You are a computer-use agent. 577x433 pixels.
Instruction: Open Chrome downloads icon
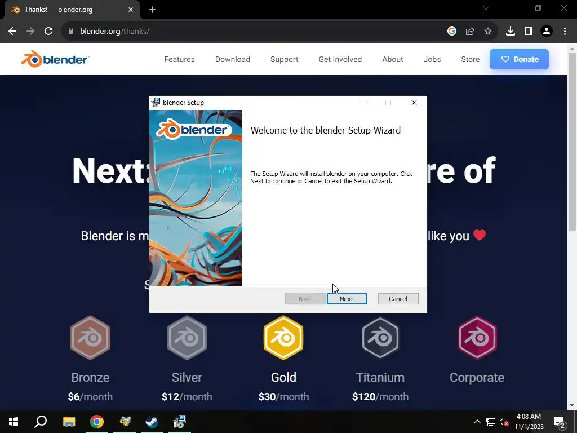pyautogui.click(x=510, y=32)
